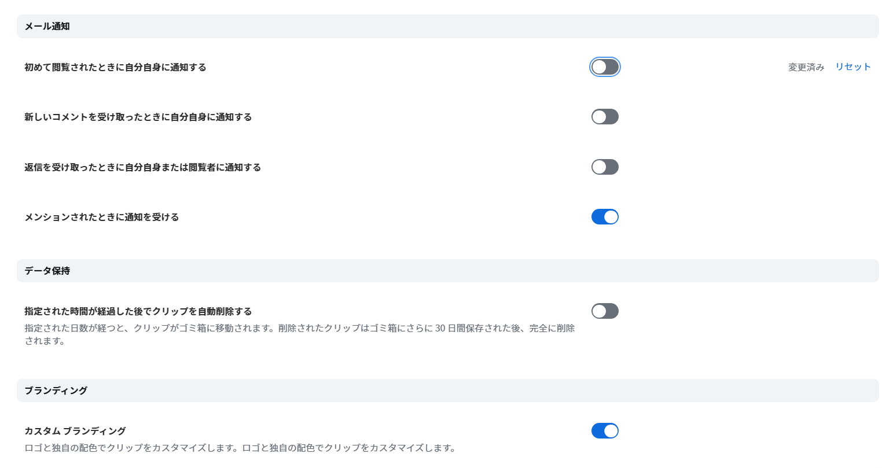Disable the mention (メンションされたとき) notification toggle
This screenshot has width=882, height=468.
(605, 217)
